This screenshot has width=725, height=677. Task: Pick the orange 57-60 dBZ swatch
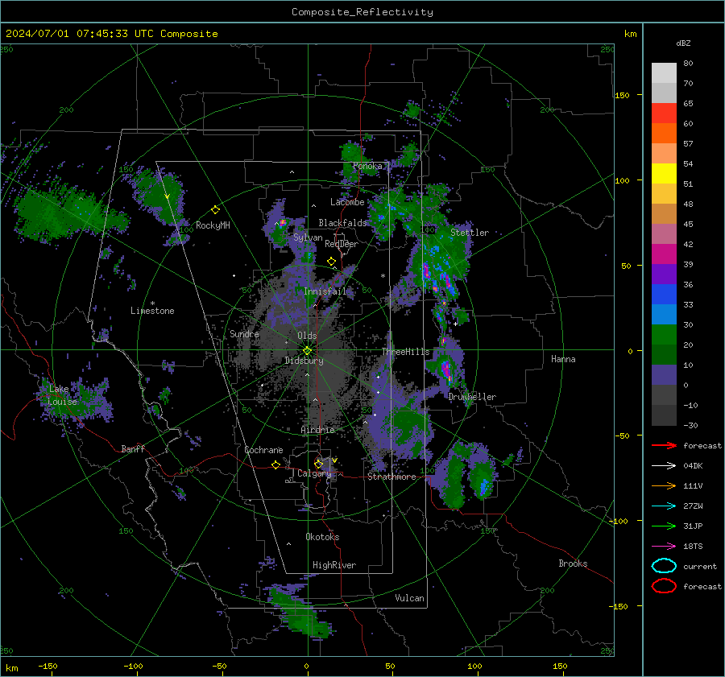(664, 134)
